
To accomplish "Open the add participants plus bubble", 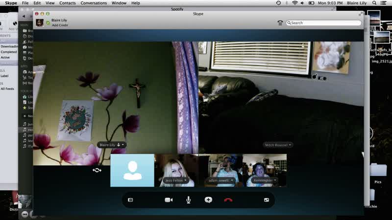I will 208,200.
